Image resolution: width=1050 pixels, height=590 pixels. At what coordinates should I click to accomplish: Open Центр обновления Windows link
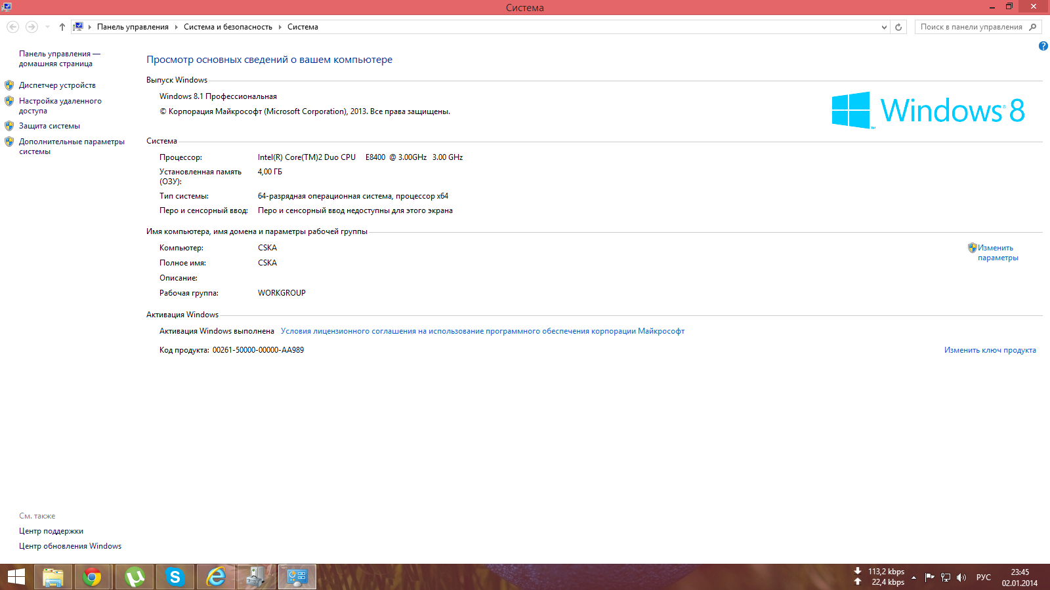coord(70,546)
